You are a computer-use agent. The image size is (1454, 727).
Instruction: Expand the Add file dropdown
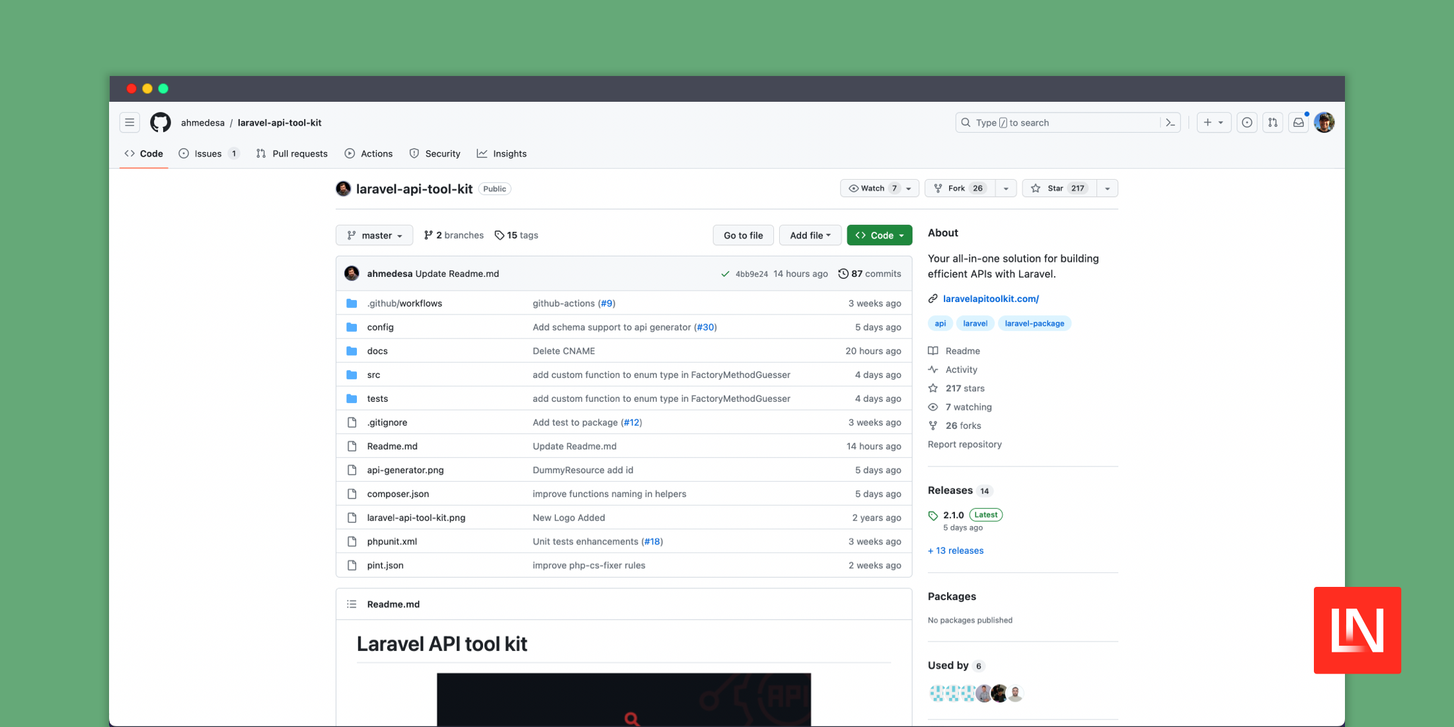coord(810,235)
